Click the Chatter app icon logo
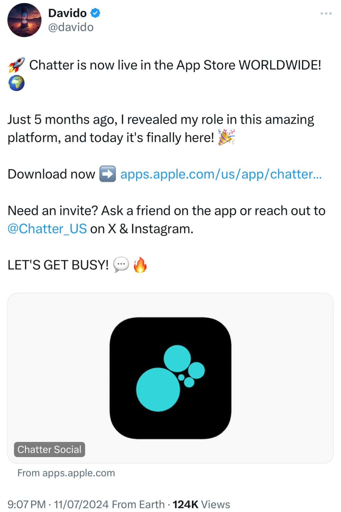Viewport: 341px width, 512px height. click(x=170, y=378)
